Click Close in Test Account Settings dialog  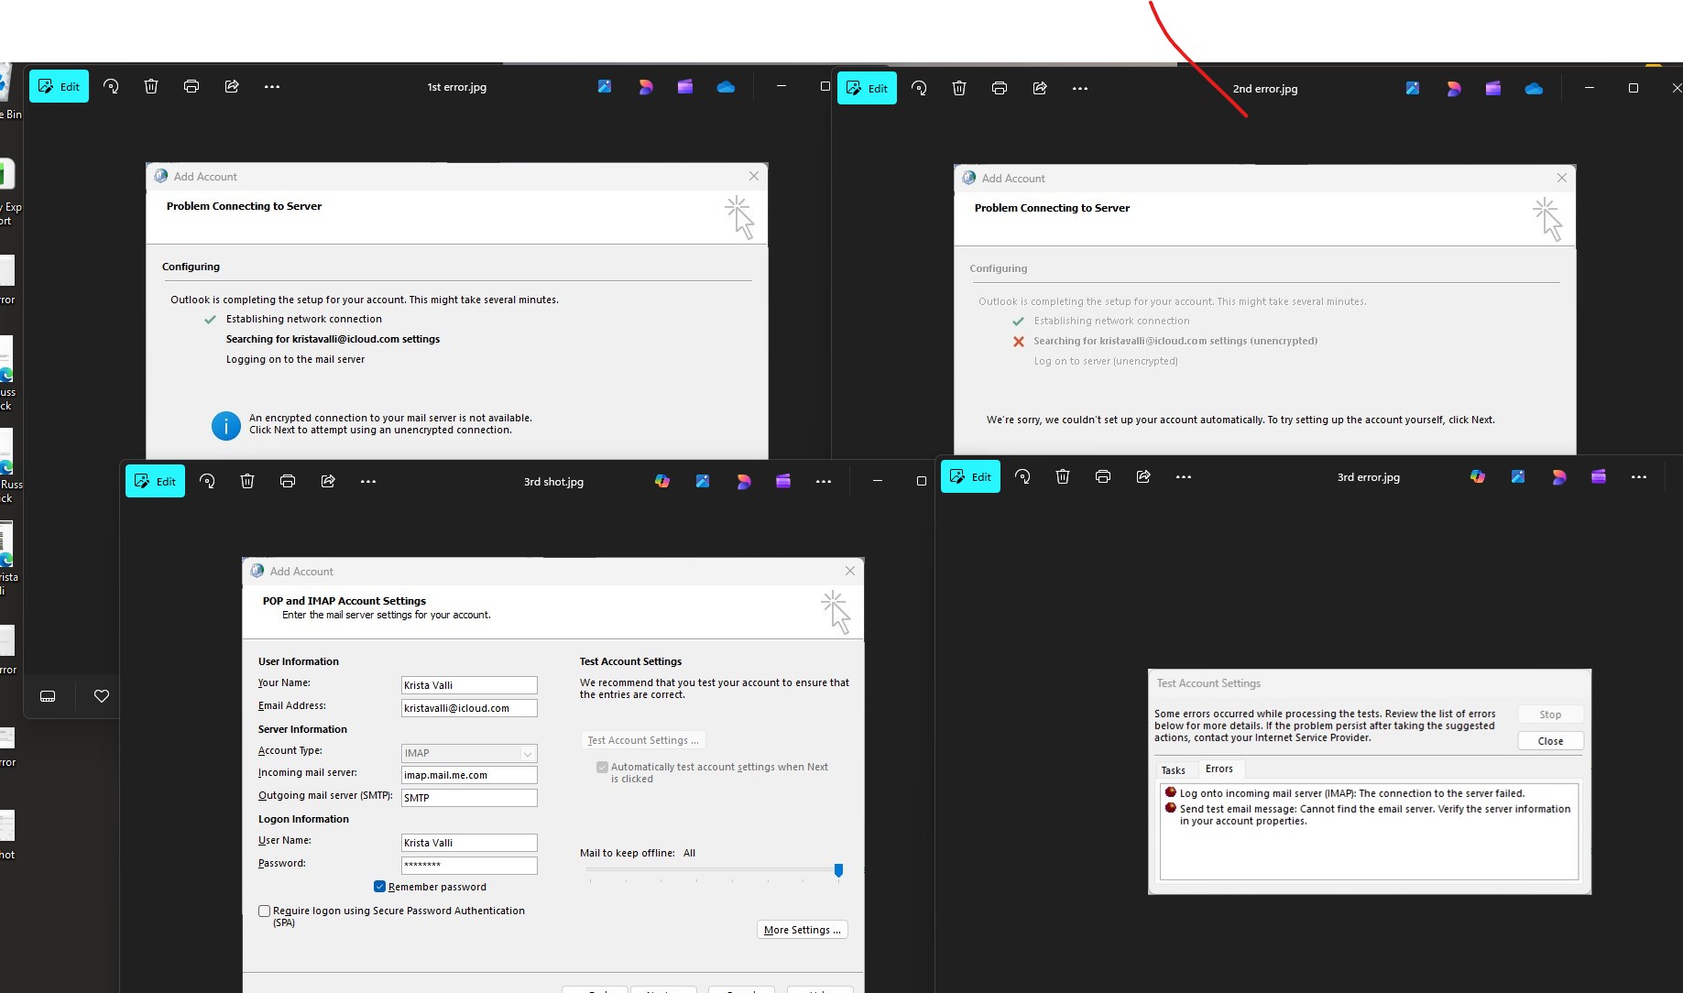pos(1550,741)
